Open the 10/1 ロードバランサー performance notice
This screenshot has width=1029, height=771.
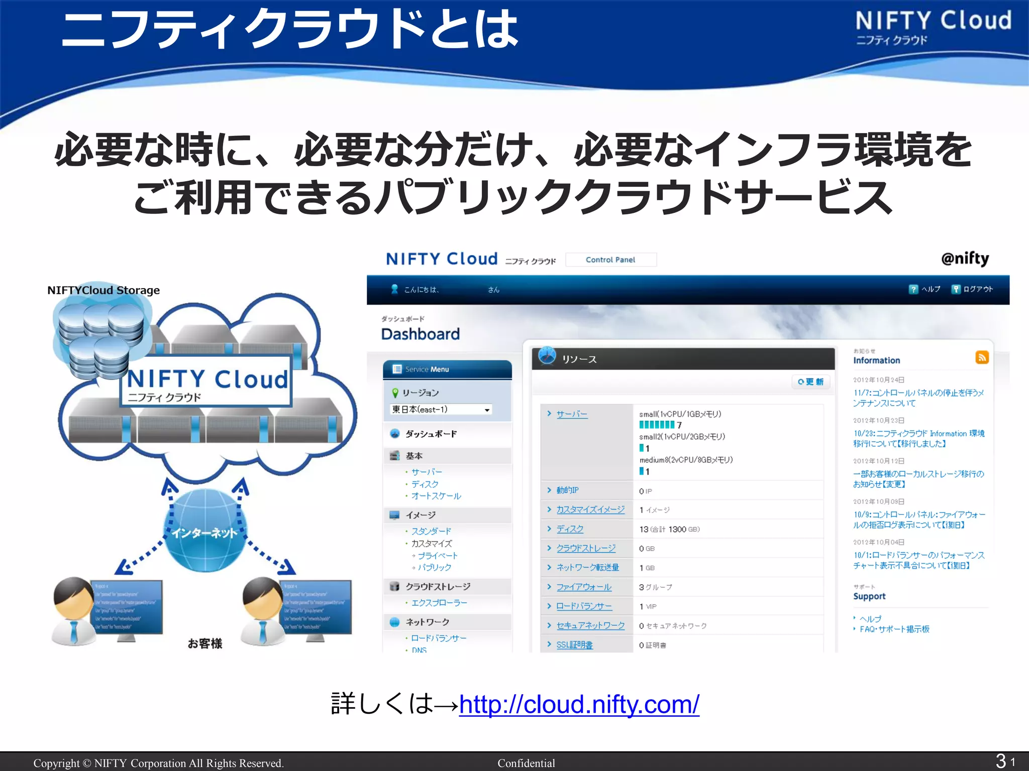tap(918, 561)
